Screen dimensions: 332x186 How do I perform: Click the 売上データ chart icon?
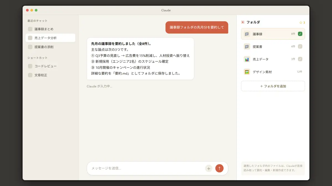click(x=247, y=59)
